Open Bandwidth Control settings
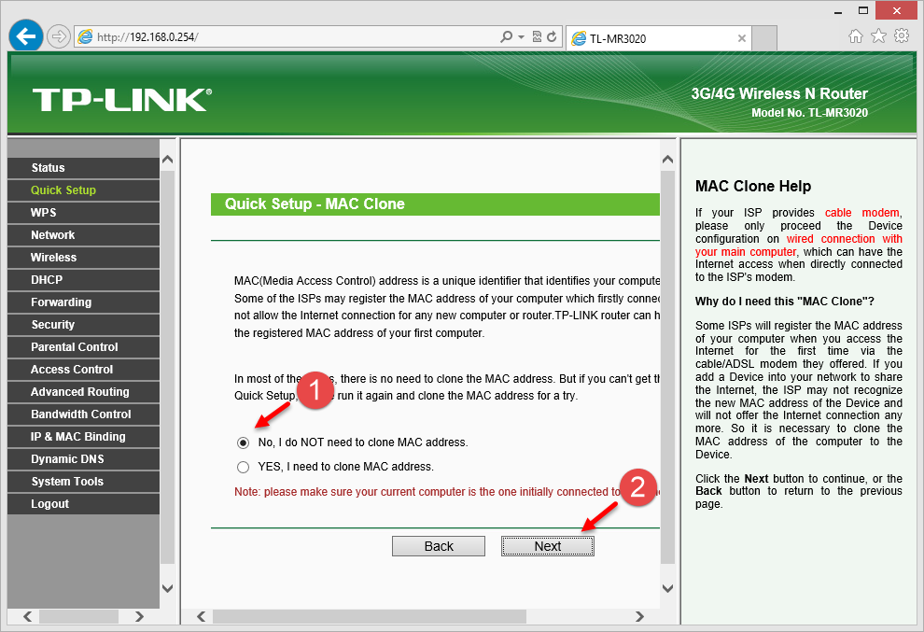 (x=84, y=414)
